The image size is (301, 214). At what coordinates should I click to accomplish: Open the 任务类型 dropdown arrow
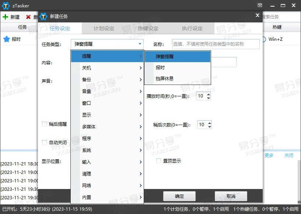(140, 44)
